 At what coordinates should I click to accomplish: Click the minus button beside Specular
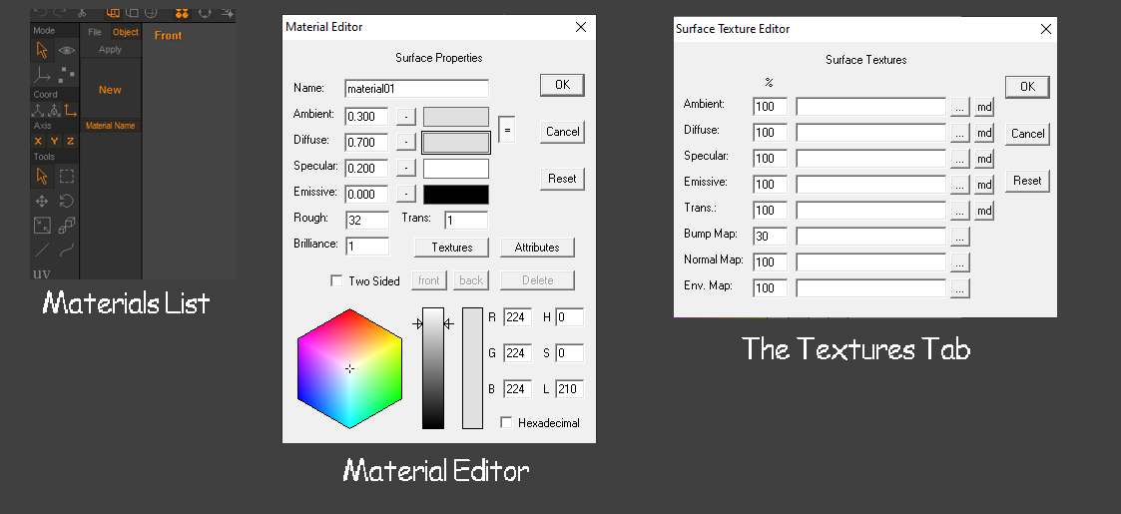click(405, 168)
